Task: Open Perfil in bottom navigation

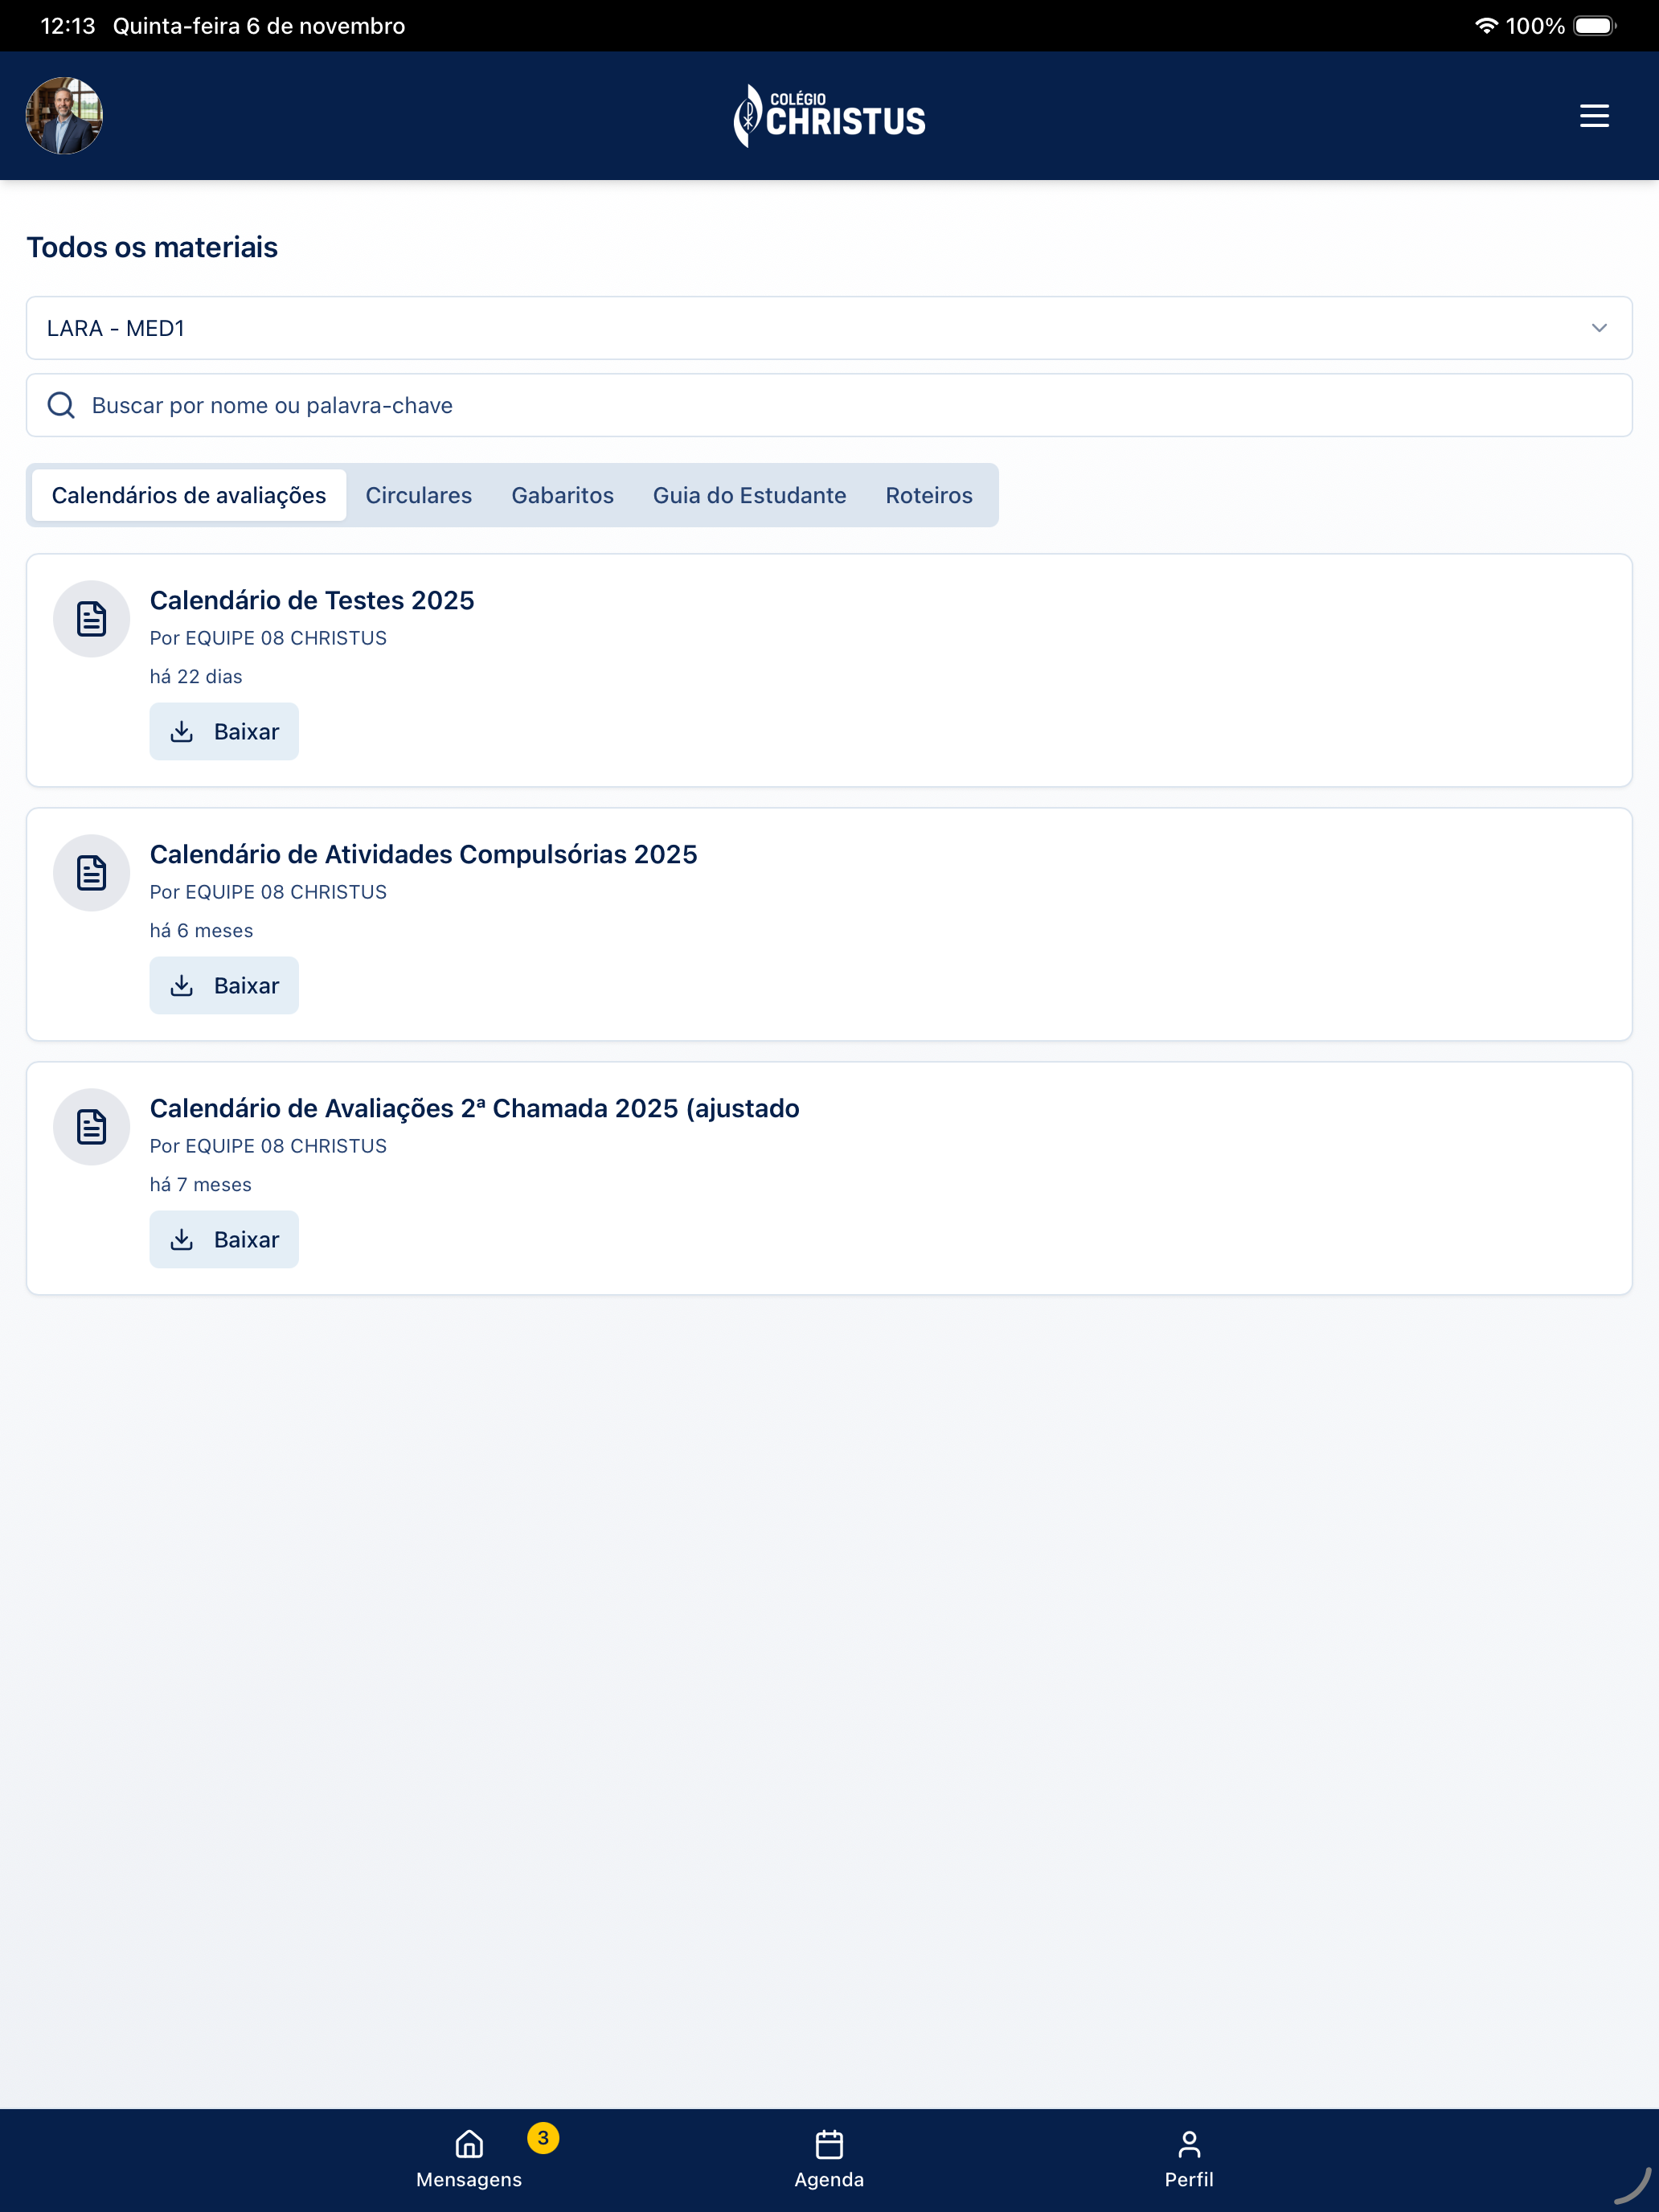Action: [1189, 2160]
